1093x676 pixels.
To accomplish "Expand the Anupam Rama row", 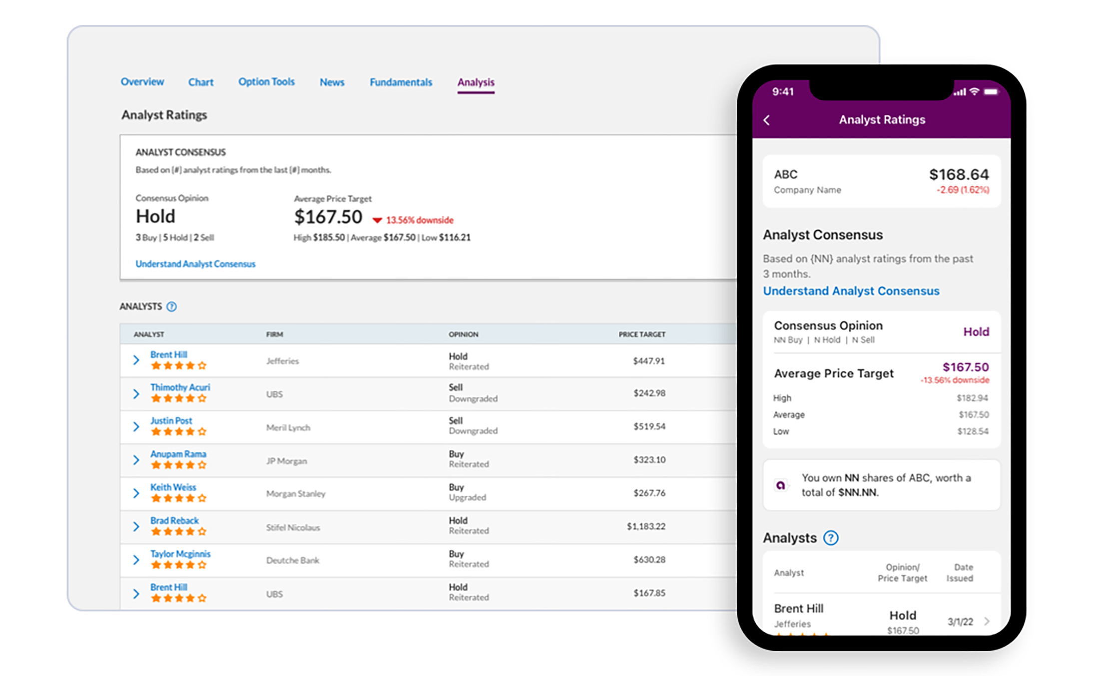I will [x=136, y=459].
